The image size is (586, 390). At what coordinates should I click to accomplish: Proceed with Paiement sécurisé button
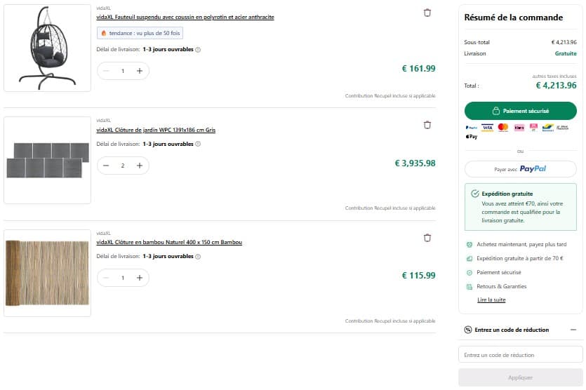tap(520, 111)
